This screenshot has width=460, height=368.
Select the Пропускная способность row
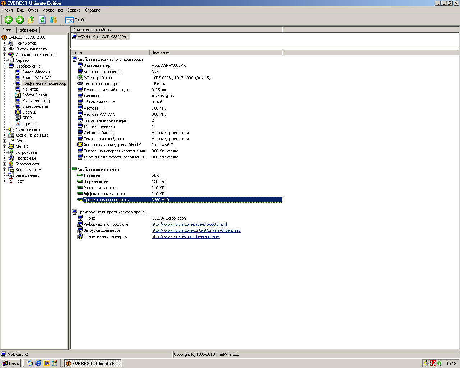click(x=180, y=200)
